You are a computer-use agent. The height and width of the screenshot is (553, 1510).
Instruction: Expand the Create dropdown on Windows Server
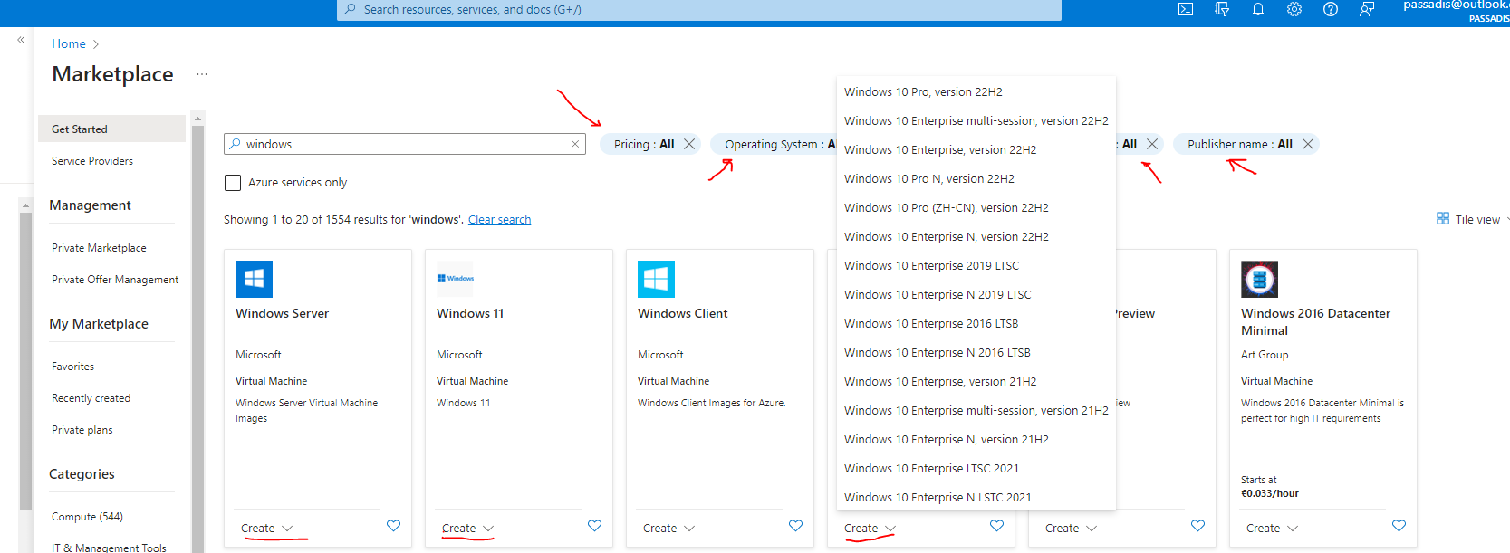coord(267,529)
